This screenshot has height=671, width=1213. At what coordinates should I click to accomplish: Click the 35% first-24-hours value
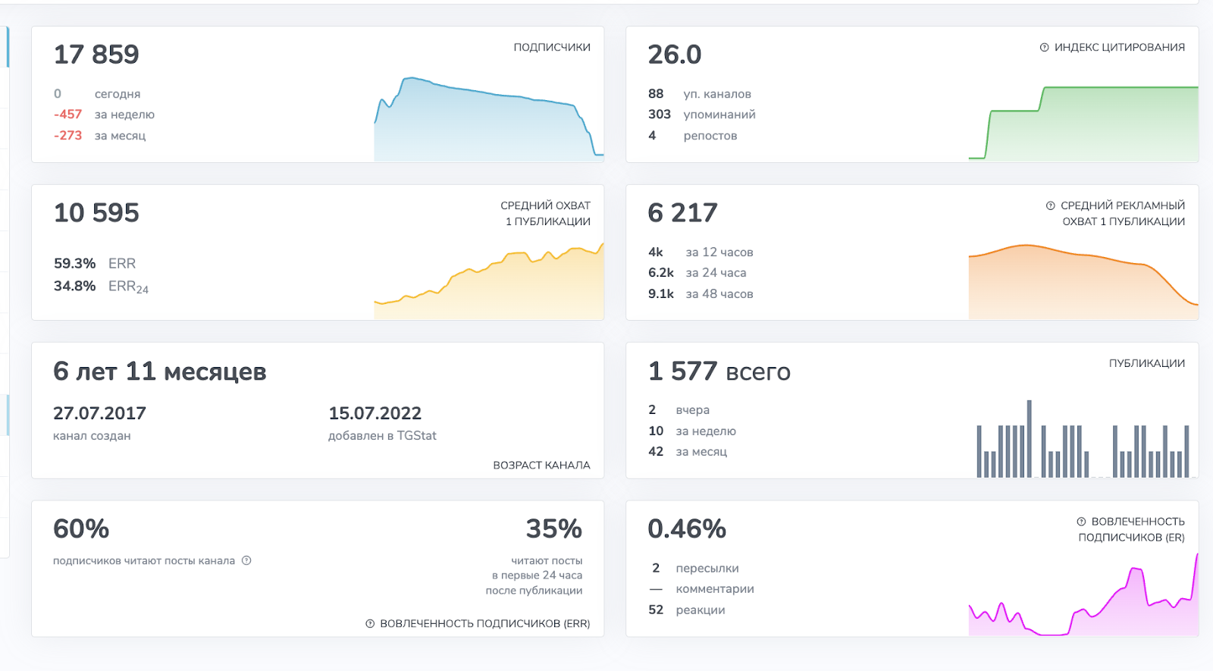point(554,529)
